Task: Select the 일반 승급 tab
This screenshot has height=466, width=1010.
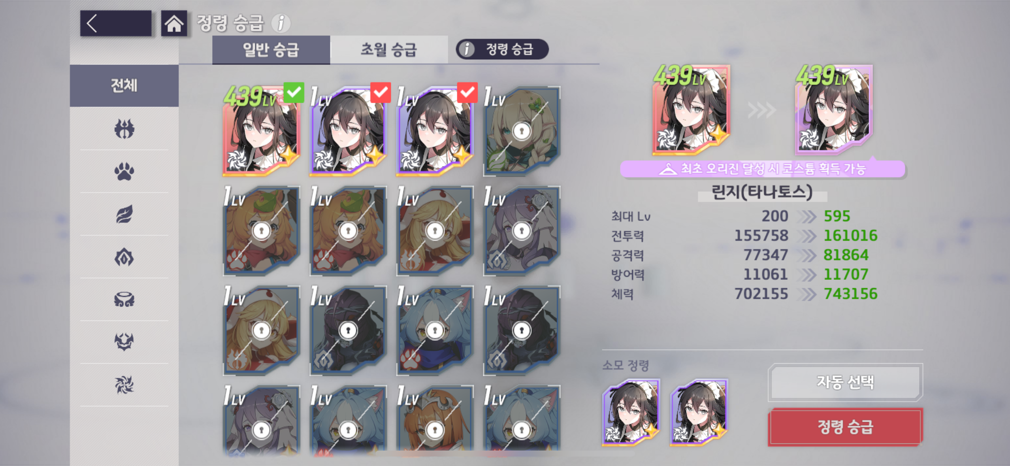Action: click(x=271, y=50)
